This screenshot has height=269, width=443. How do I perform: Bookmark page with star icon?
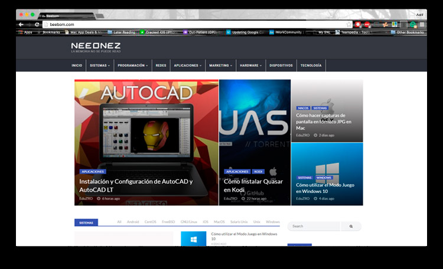(x=349, y=25)
